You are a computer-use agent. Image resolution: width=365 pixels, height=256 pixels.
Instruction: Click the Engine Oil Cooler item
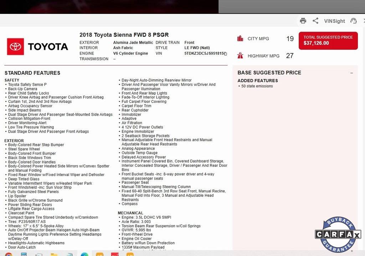[137, 239]
